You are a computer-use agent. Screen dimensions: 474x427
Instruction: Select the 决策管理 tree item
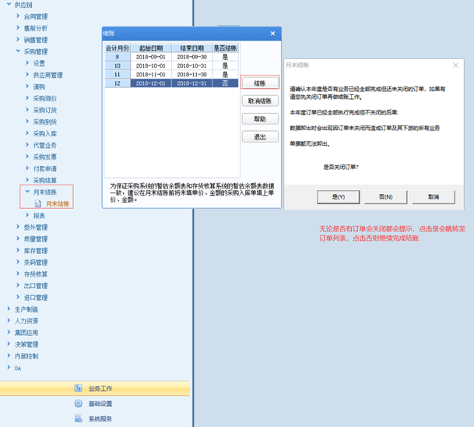pos(26,344)
